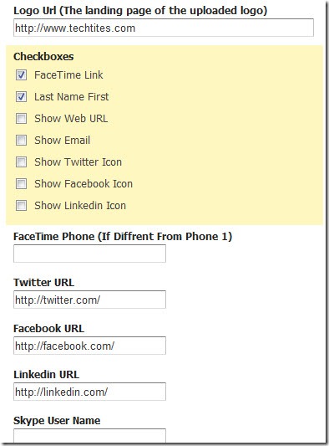Click the FaceTime Link label text
The width and height of the screenshot is (329, 446).
68,75
